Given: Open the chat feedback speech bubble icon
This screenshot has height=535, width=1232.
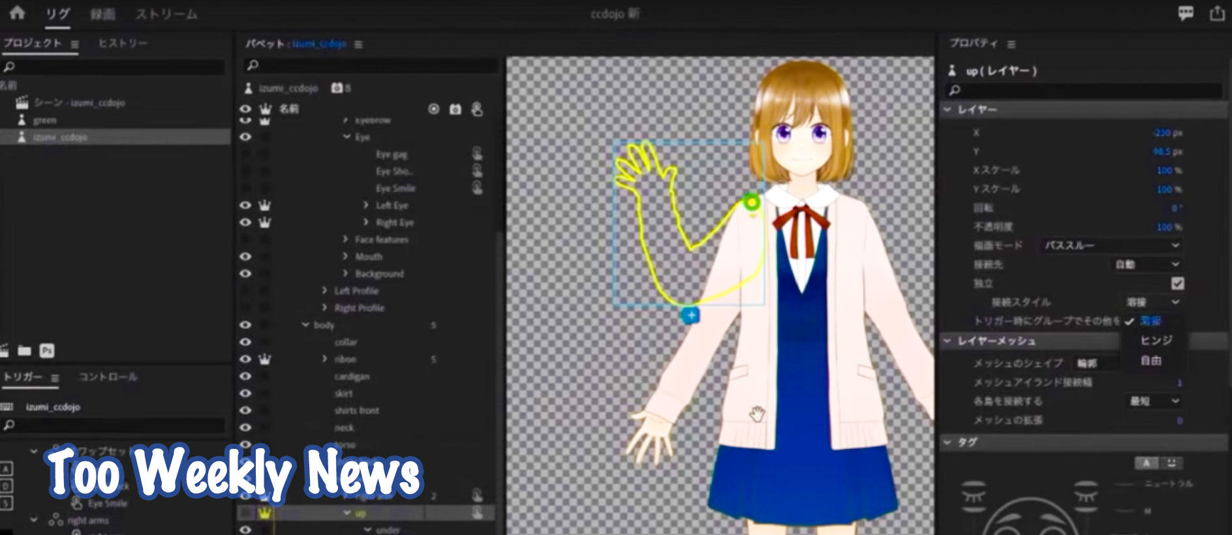Looking at the screenshot, I should coord(1186,13).
